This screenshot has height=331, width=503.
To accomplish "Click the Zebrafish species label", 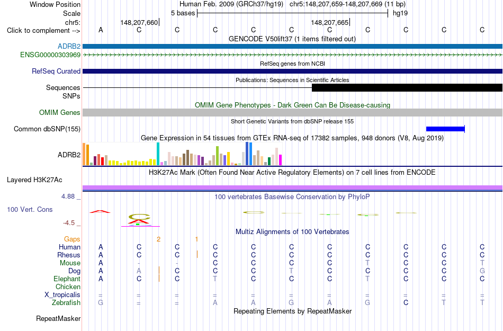I will 66,303.
